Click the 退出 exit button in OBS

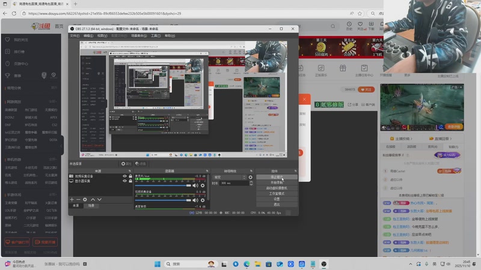(x=277, y=205)
